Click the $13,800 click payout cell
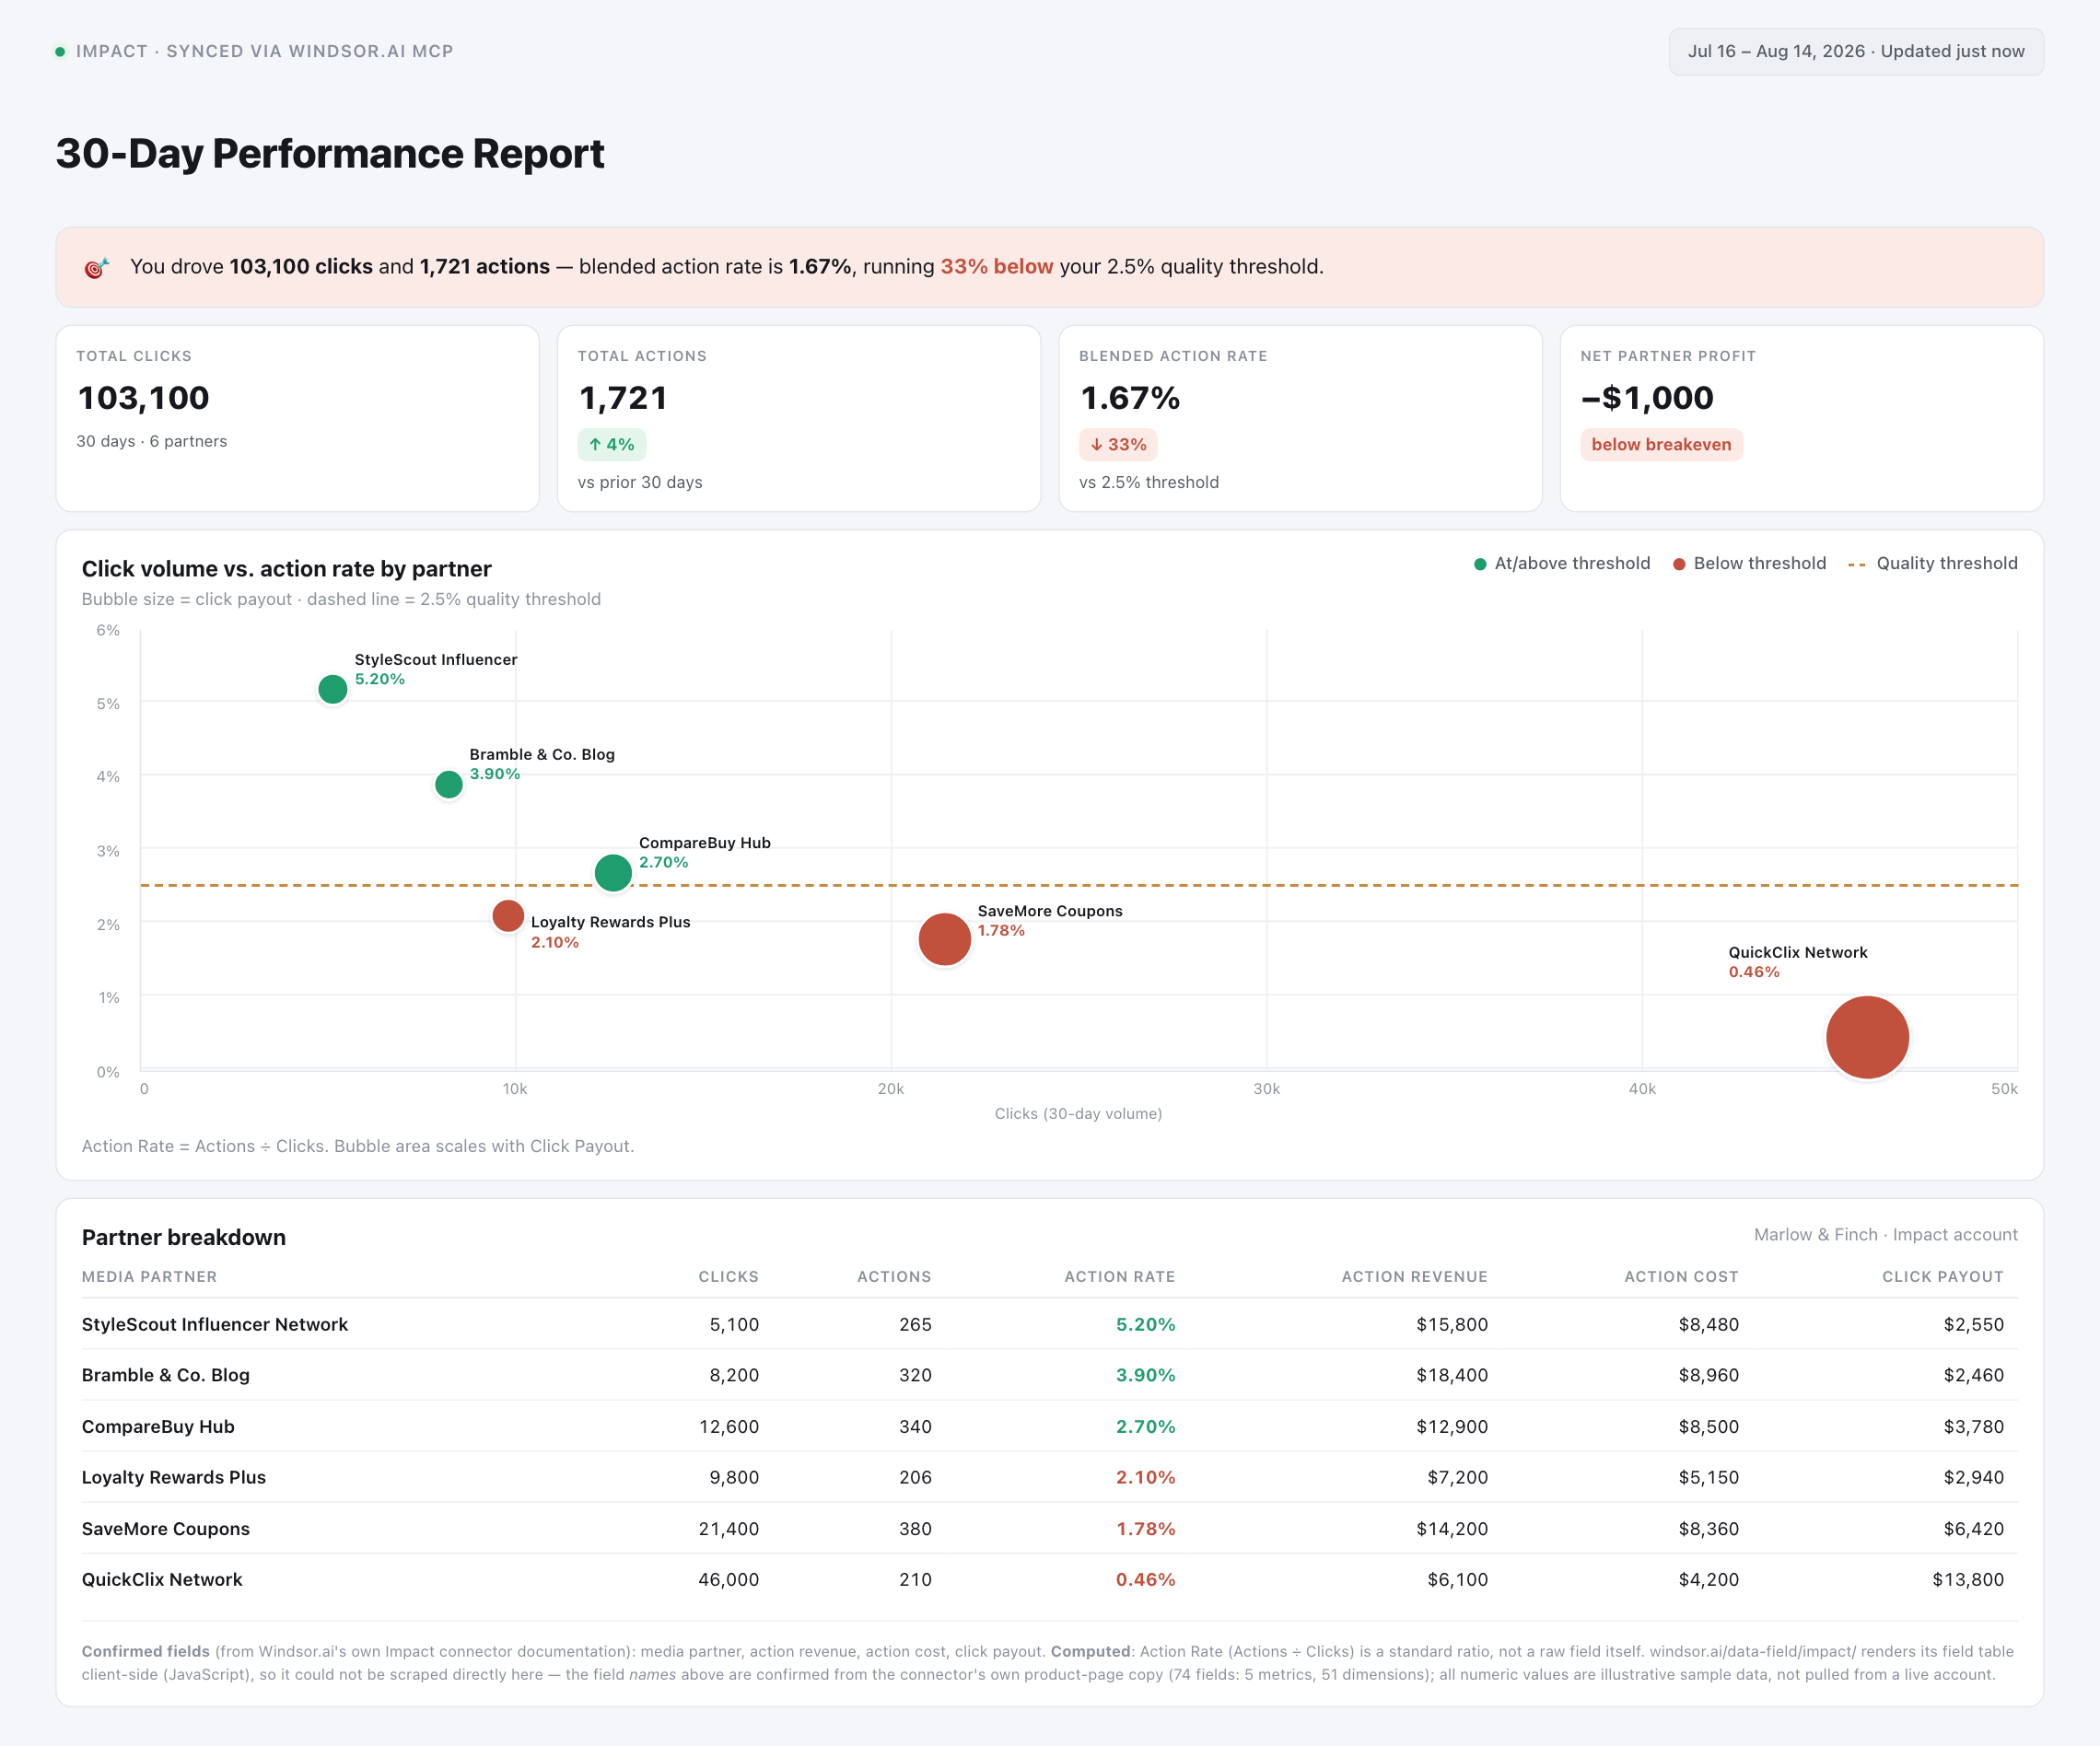 [x=1967, y=1579]
